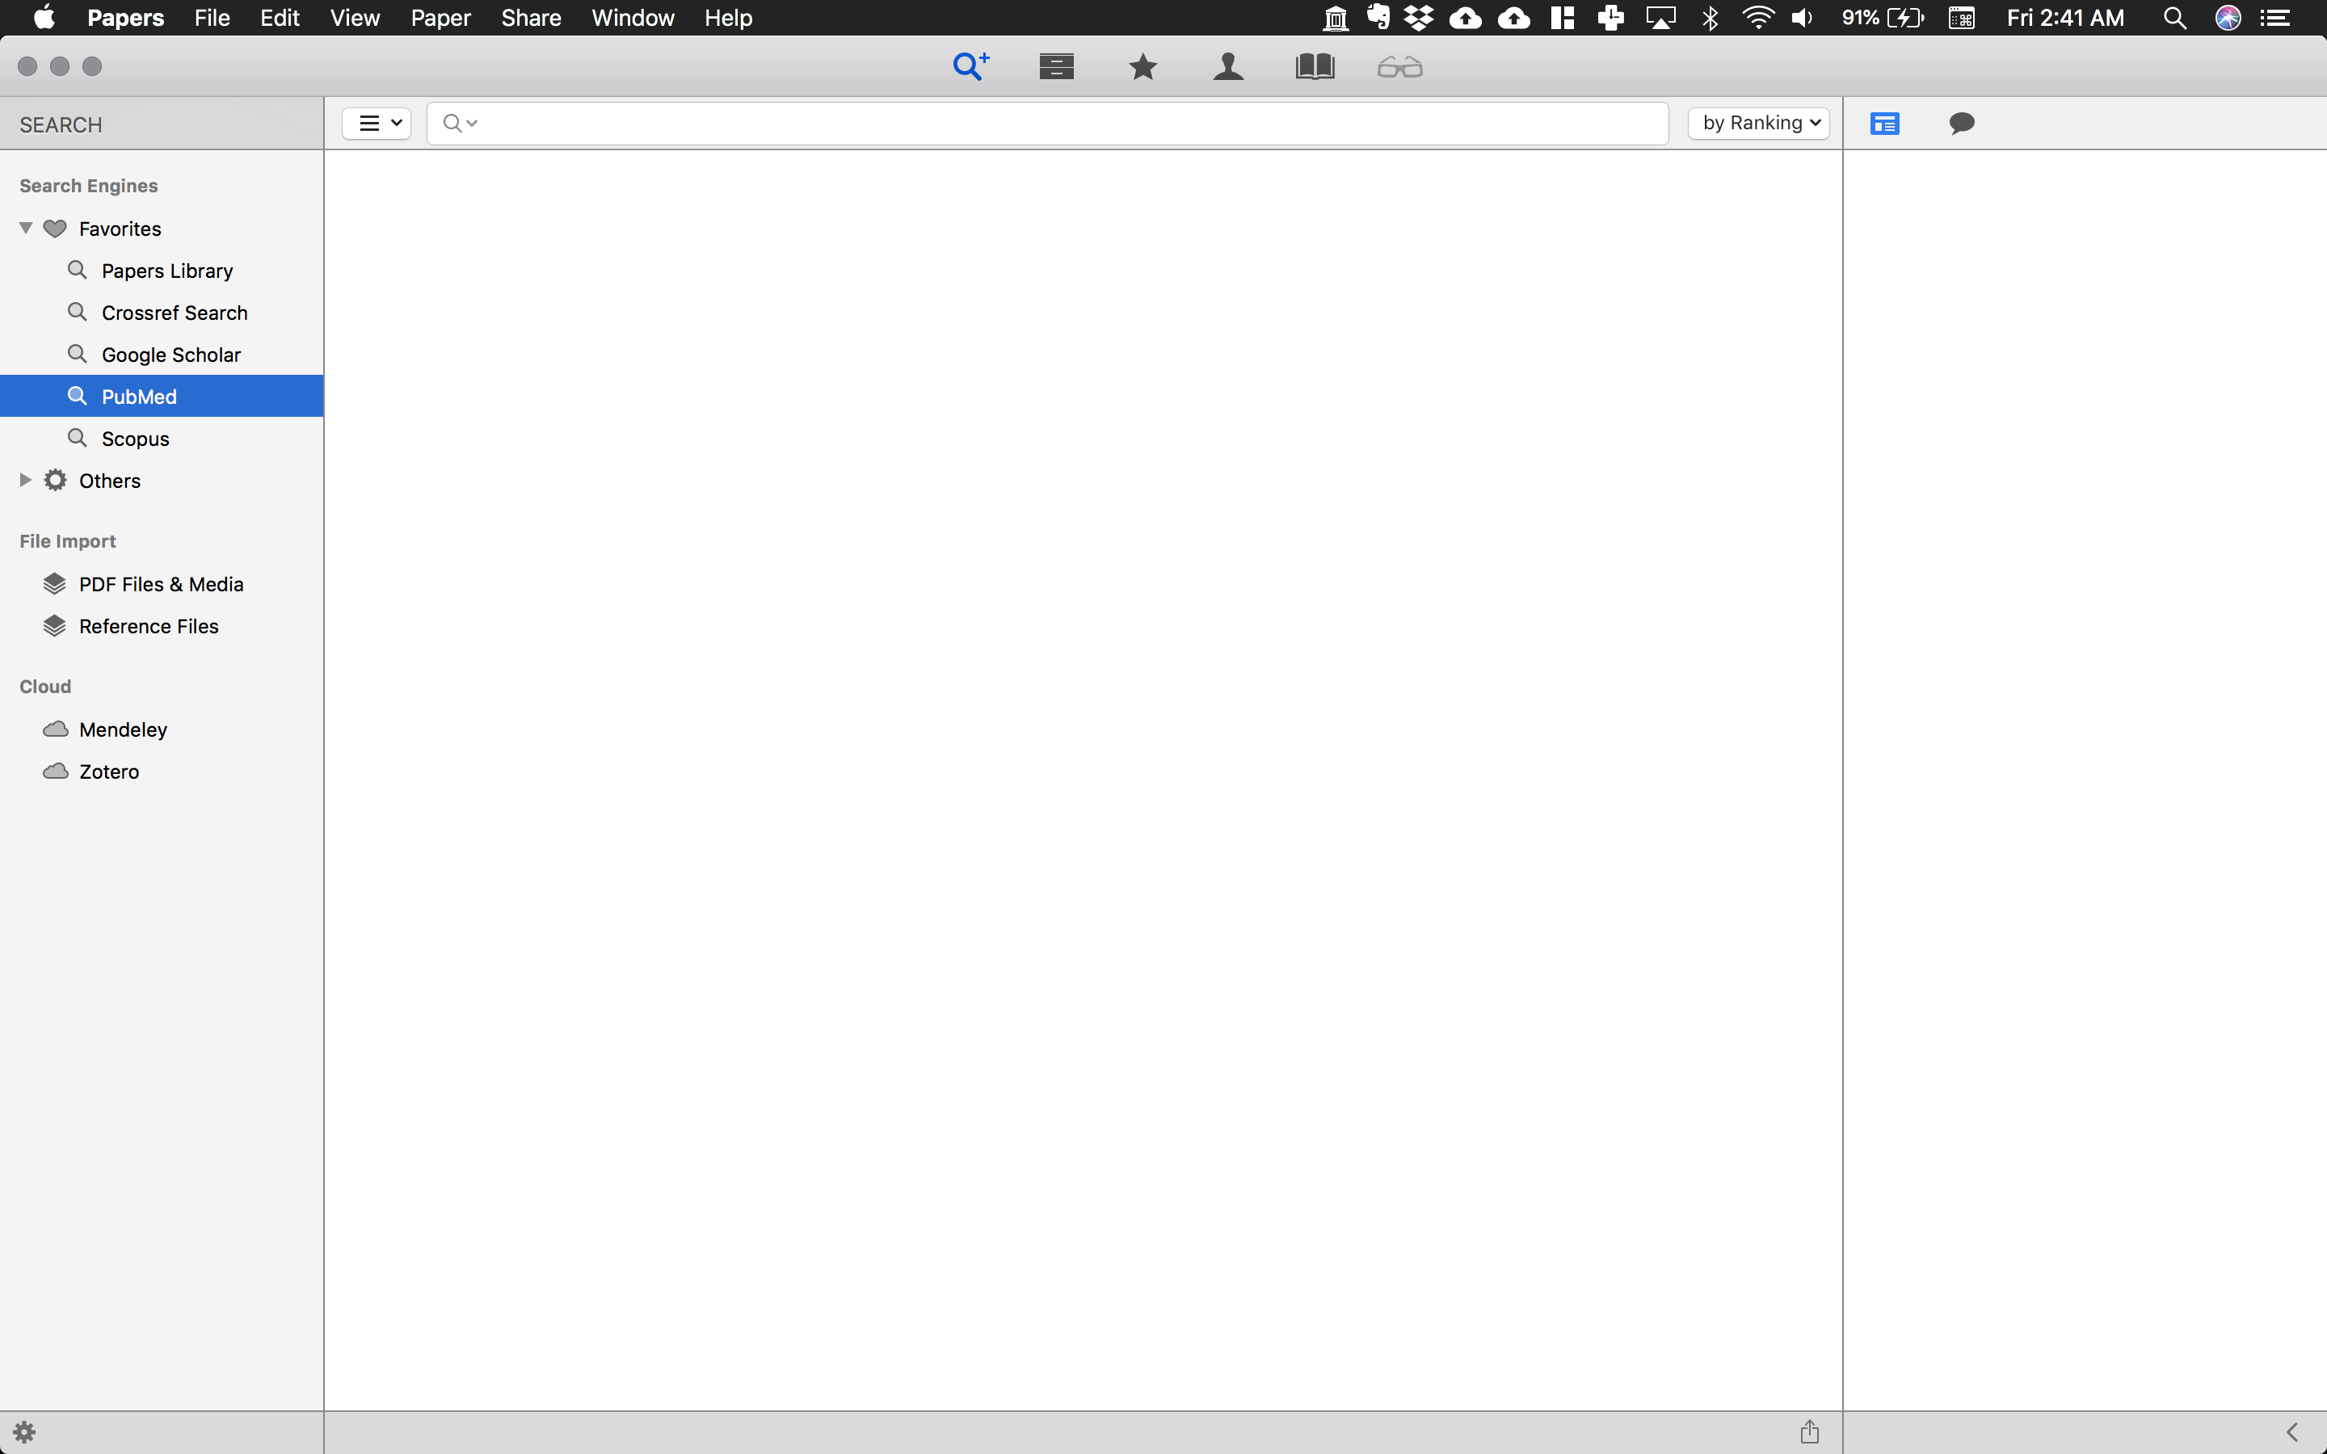Open Reference Files import
2327x1454 pixels.
(162, 626)
